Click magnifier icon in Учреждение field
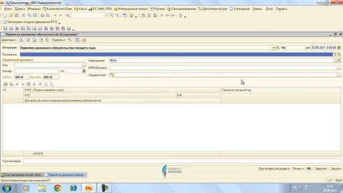 coord(339,61)
